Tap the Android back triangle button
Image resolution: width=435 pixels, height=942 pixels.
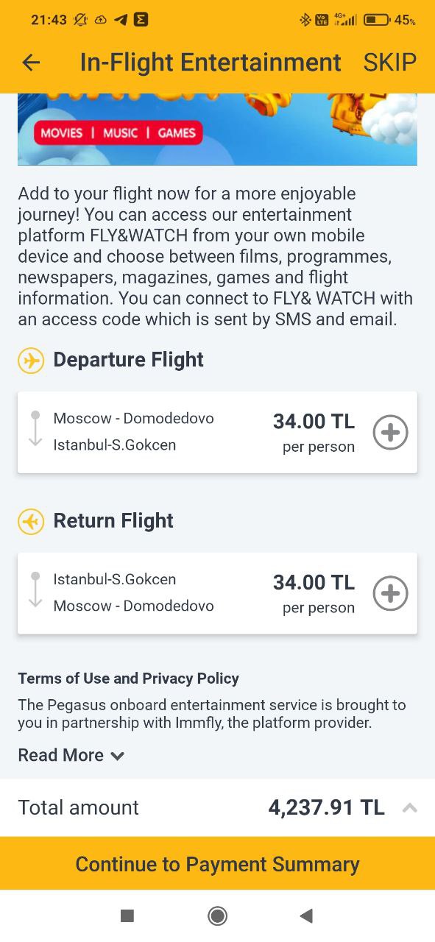click(x=307, y=916)
